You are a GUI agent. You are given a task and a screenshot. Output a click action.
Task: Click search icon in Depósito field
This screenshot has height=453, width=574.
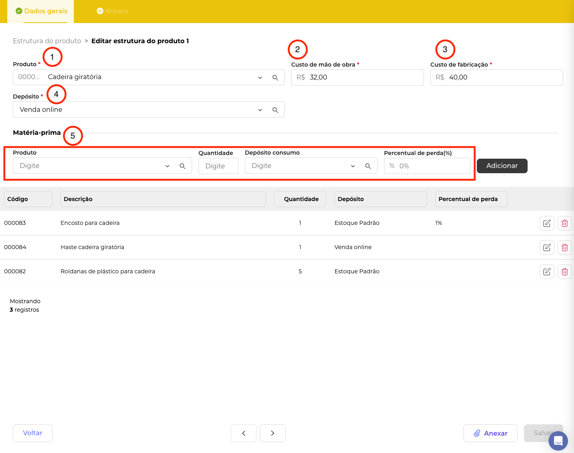(x=275, y=110)
